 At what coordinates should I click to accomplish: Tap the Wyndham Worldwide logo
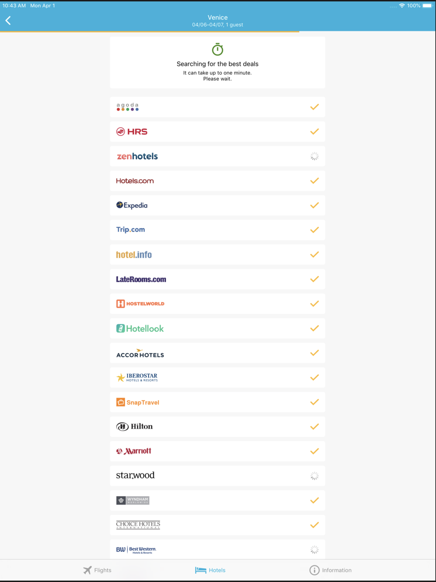click(x=133, y=500)
